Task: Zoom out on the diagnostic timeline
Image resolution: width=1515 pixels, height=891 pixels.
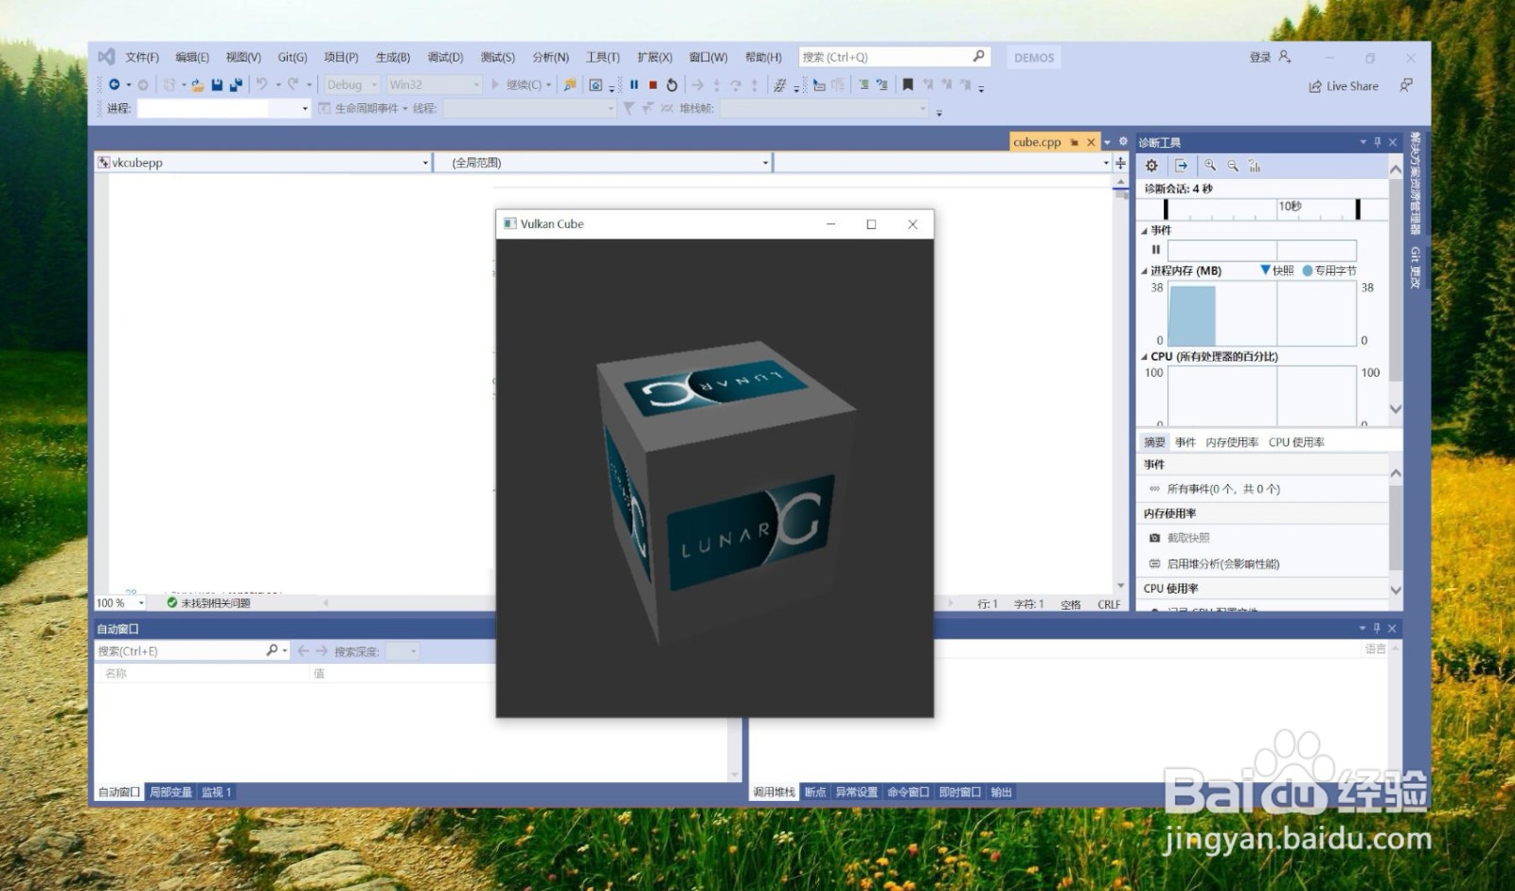Action: tap(1233, 166)
